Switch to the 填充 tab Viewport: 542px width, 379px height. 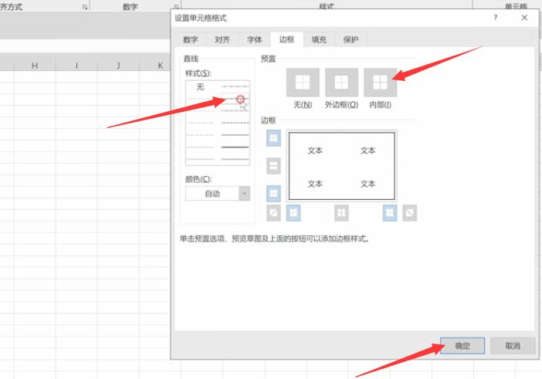(x=319, y=39)
